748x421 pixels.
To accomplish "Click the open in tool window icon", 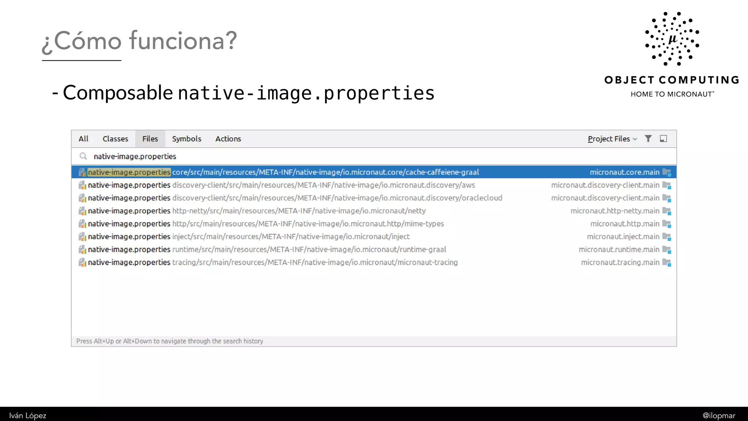I will click(663, 139).
